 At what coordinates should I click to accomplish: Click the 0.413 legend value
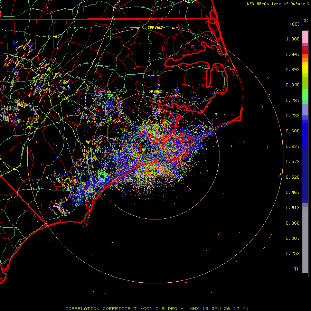point(293,208)
